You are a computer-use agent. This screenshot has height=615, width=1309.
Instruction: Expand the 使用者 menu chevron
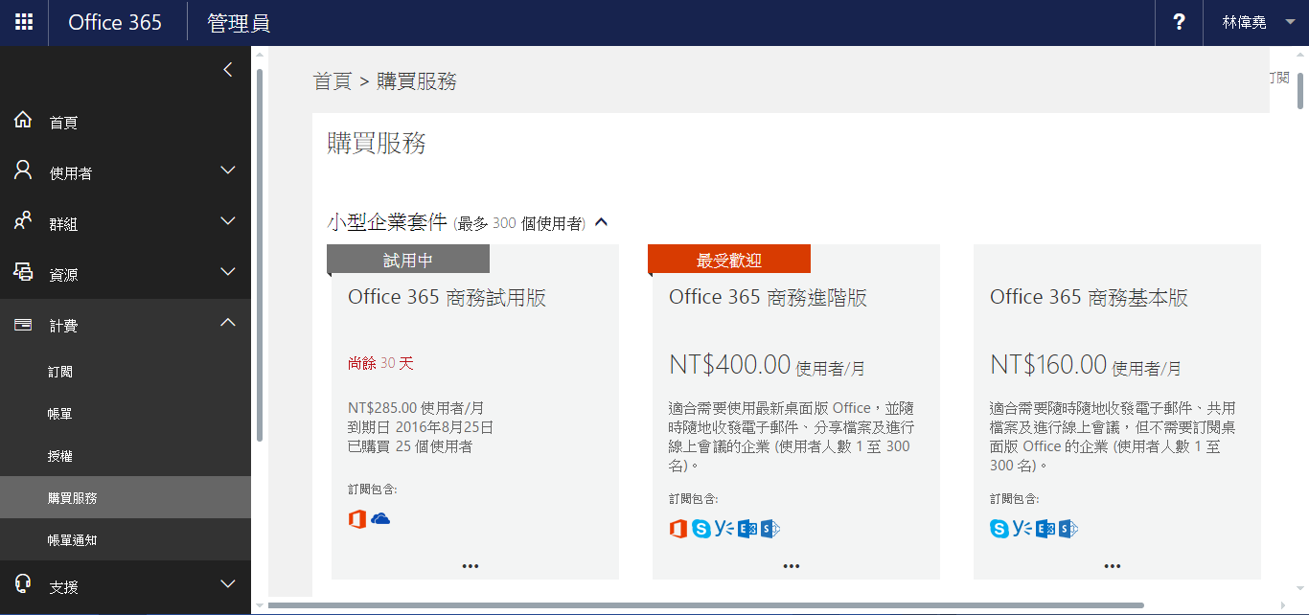pos(228,171)
